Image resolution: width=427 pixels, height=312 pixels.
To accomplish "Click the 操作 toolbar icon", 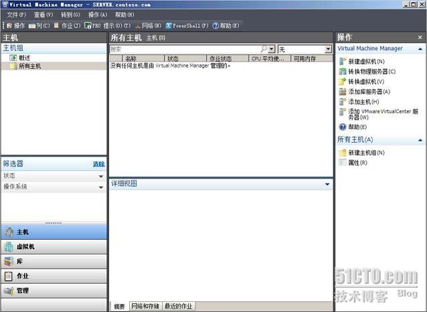I will click(9, 25).
